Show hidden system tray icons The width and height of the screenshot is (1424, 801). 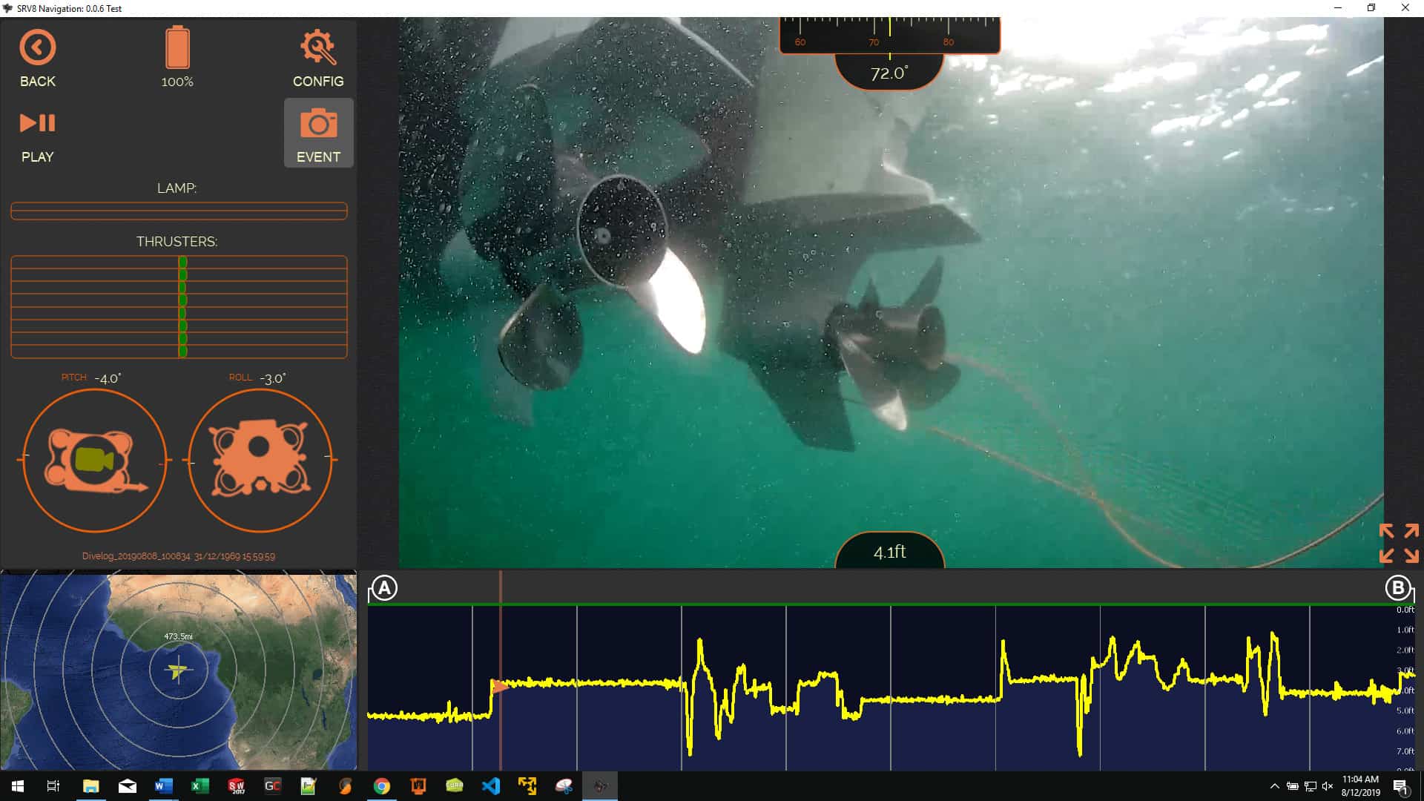pyautogui.click(x=1274, y=786)
